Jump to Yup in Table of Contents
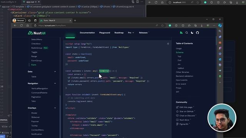Screen dimensions: 246x138 pyautogui.click(x=179, y=56)
